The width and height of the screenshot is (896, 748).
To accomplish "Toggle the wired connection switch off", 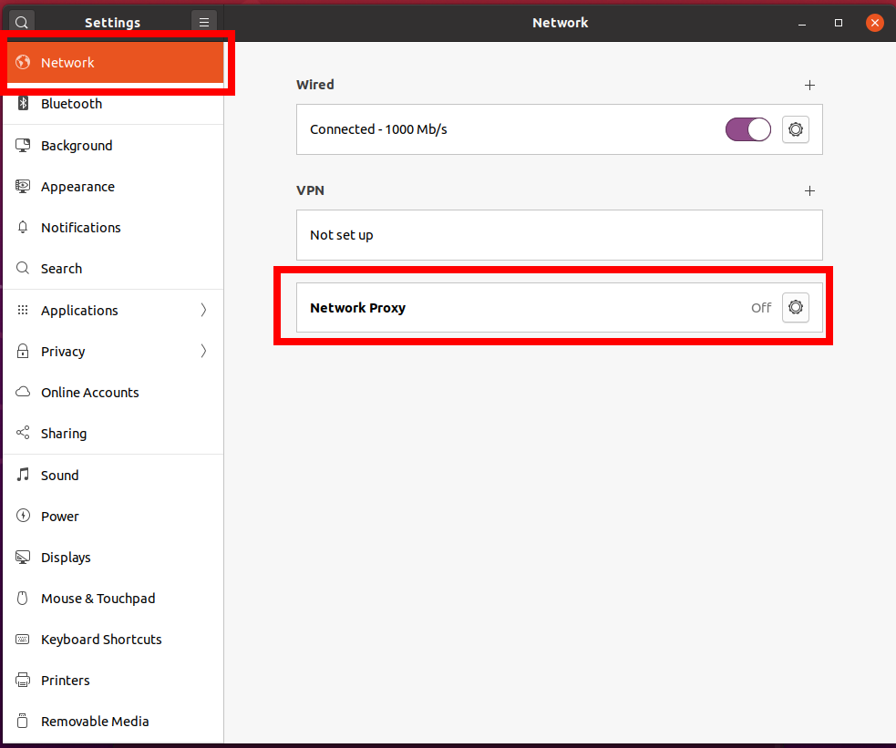I will pos(747,129).
